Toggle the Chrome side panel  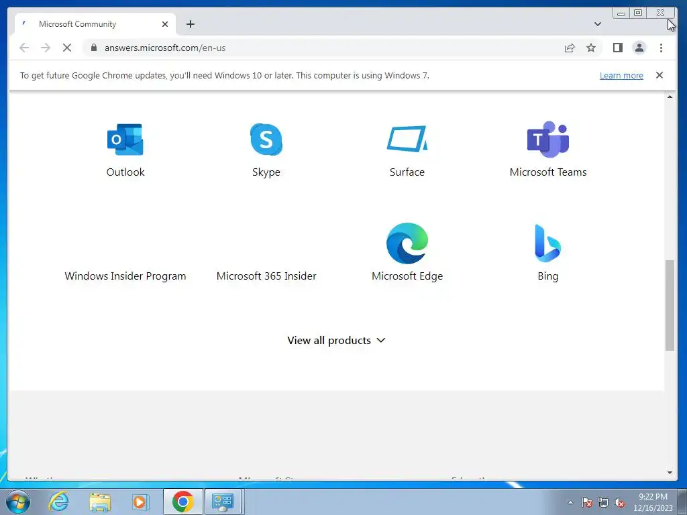click(x=618, y=48)
